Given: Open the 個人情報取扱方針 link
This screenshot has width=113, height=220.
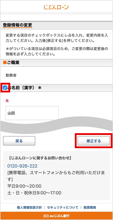Looking at the screenshot, I should [29, 208].
